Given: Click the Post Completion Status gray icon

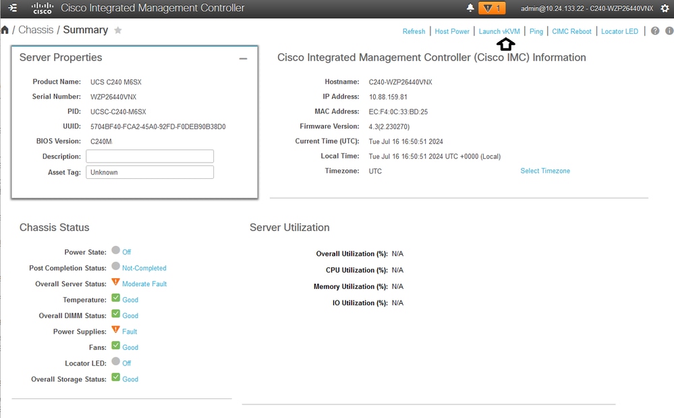Looking at the screenshot, I should click(x=115, y=266).
